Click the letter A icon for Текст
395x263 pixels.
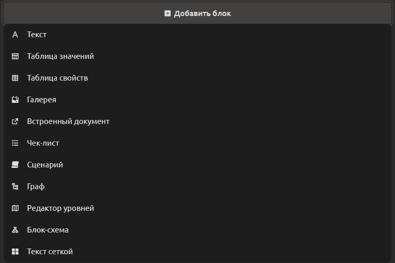tap(15, 35)
